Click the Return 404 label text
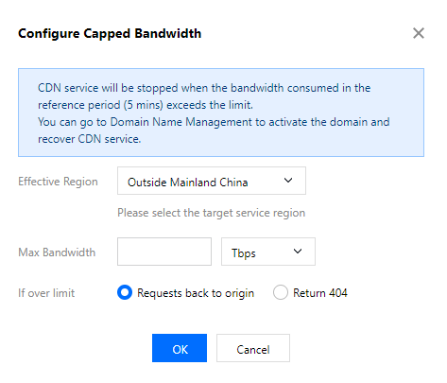 320,293
